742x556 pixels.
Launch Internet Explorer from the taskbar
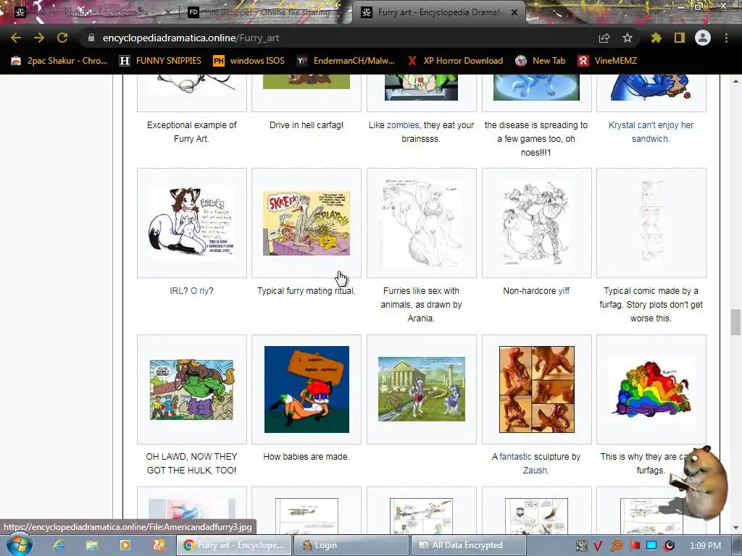58,545
